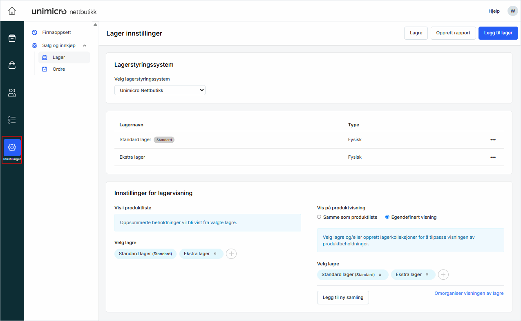Click Omorganiser visningen av lagre link
Image resolution: width=521 pixels, height=321 pixels.
(x=469, y=293)
